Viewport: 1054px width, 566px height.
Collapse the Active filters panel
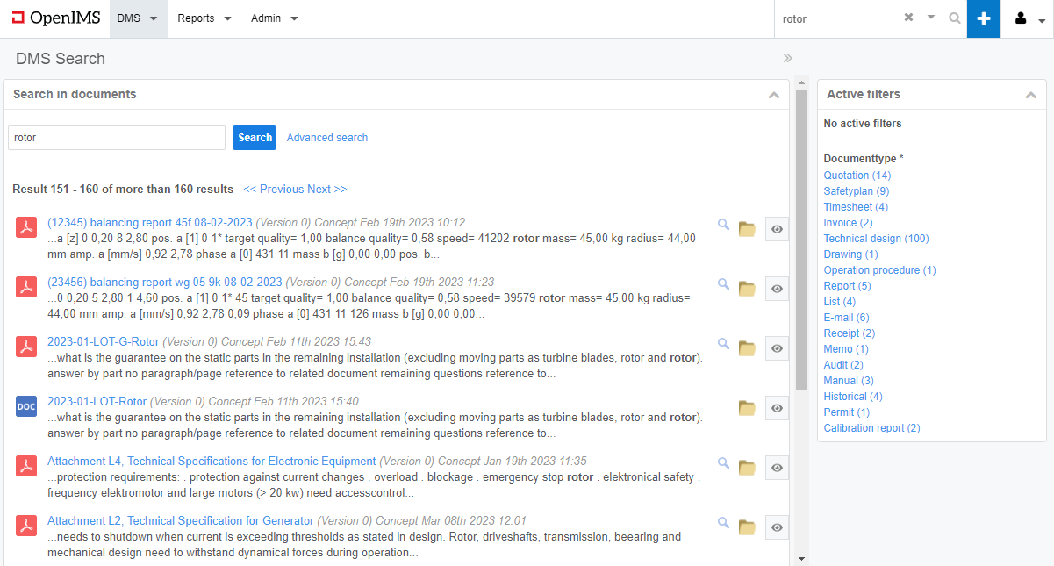[x=1030, y=95]
